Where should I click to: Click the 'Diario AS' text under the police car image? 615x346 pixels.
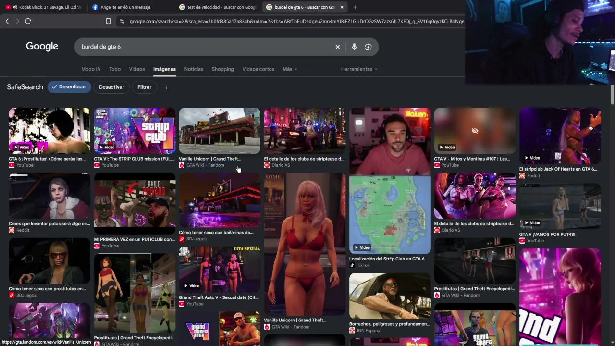pos(281,165)
